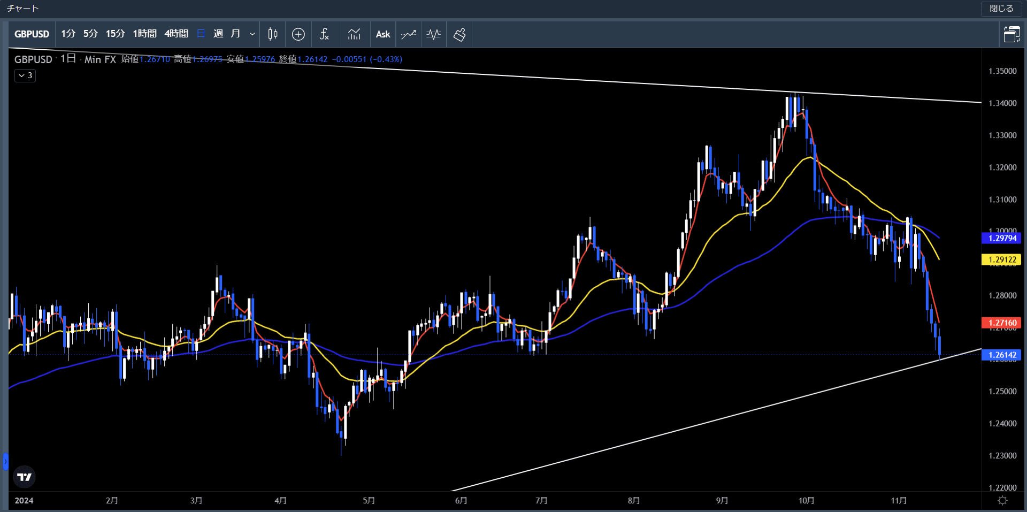1027x512 pixels.
Task: Click the GBPUSD 1日 Min FX chart title
Action: (x=65, y=59)
